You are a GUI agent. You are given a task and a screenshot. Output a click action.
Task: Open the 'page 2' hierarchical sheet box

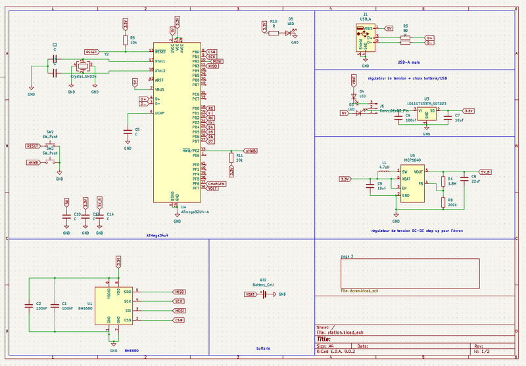[410, 273]
